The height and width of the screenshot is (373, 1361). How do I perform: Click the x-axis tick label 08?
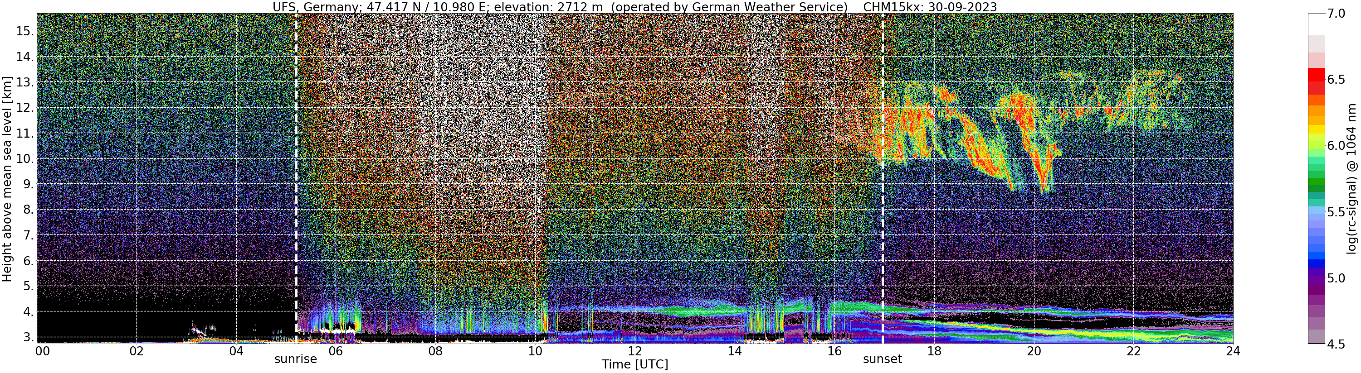[x=435, y=351]
